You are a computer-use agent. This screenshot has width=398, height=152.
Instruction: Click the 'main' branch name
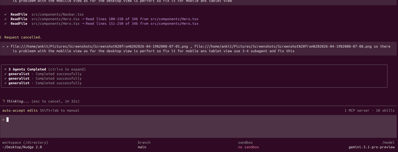[x=142, y=147]
